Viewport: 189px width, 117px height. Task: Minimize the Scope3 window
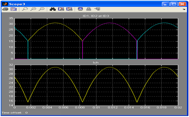[165, 4]
